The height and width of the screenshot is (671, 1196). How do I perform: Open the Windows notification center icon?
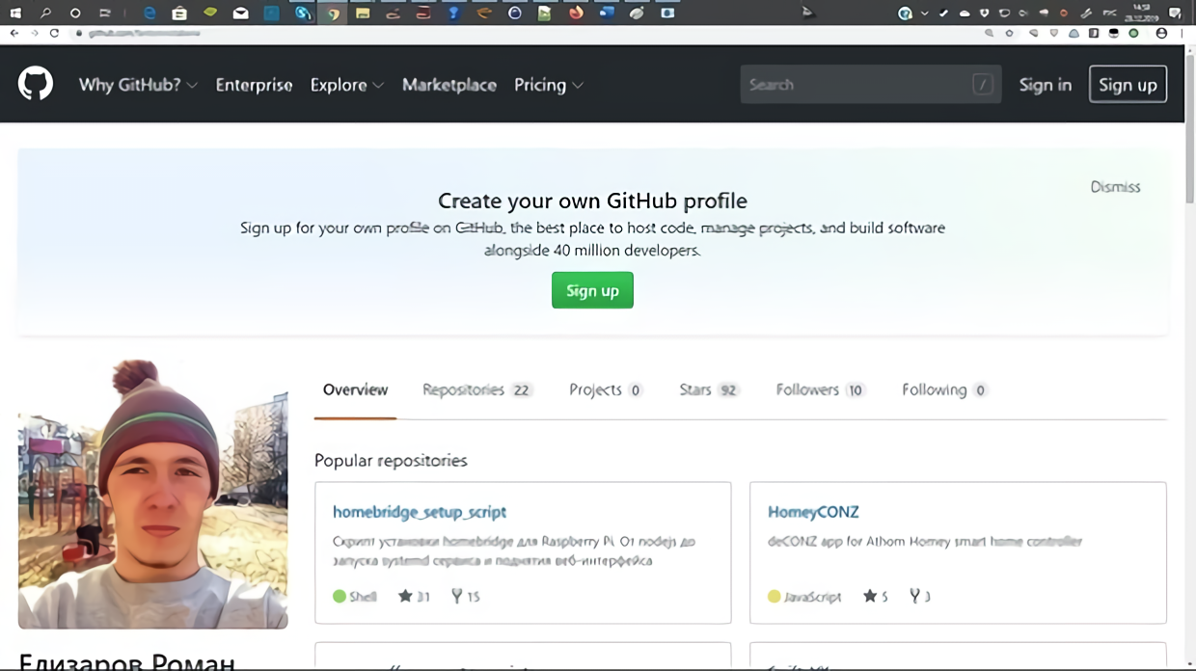1174,13
